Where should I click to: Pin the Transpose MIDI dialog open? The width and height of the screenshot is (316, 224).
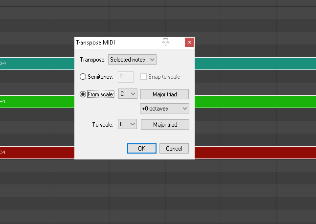coord(165,42)
